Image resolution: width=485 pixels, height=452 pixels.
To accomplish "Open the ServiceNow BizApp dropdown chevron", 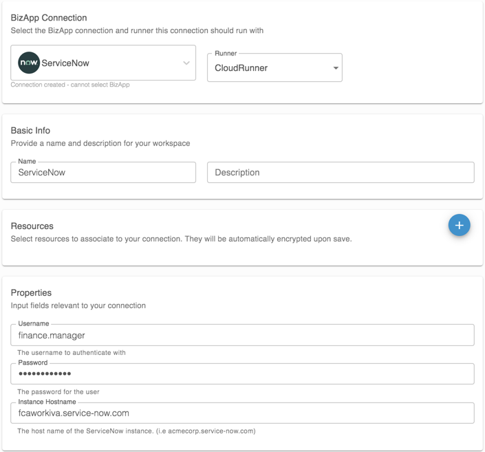I will (x=186, y=63).
